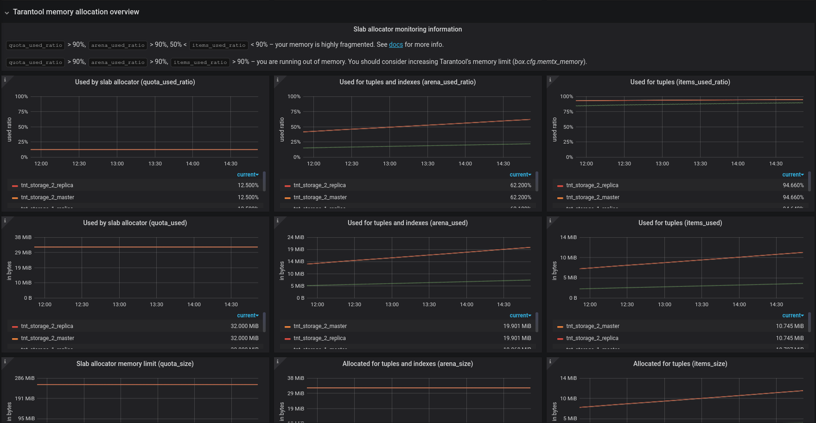The height and width of the screenshot is (423, 816).
Task: Sort items_used legend by current value
Action: click(x=793, y=316)
